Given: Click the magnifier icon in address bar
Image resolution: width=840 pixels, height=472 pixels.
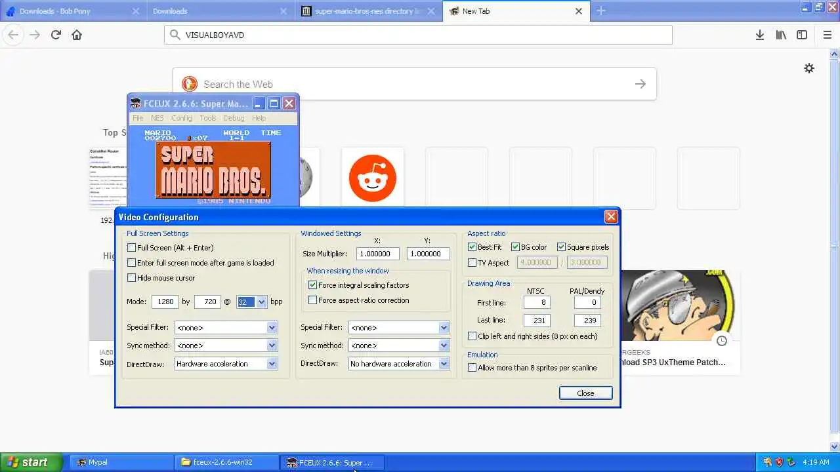Looking at the screenshot, I should click(175, 35).
